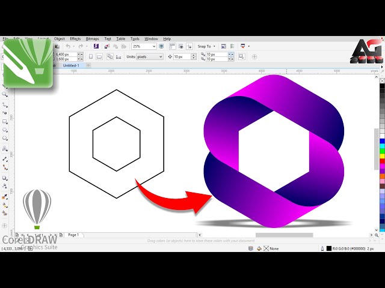Select the Color Eyedropper tool
This screenshot has width=385, height=288.
(x=4, y=197)
